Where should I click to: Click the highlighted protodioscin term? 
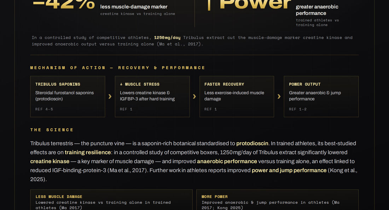click(x=252, y=143)
